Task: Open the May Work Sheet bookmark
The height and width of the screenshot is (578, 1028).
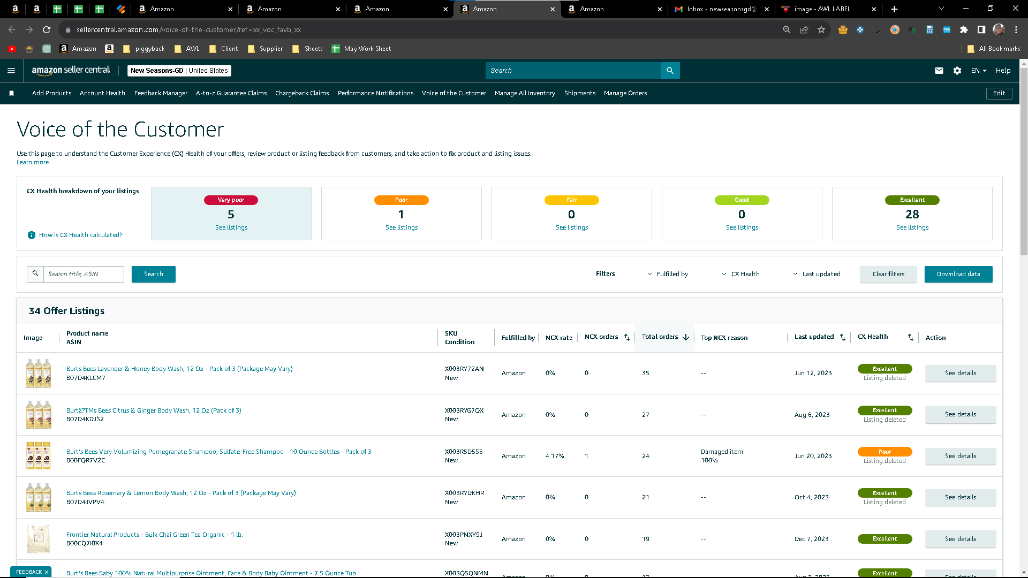Action: coord(361,49)
